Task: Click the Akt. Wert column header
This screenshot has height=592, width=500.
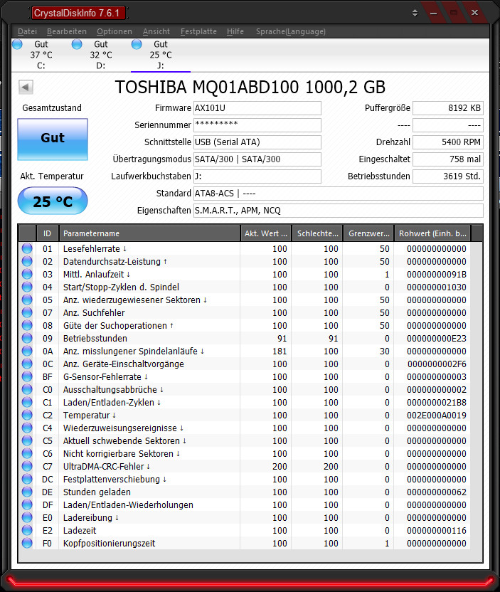Action: (x=266, y=233)
